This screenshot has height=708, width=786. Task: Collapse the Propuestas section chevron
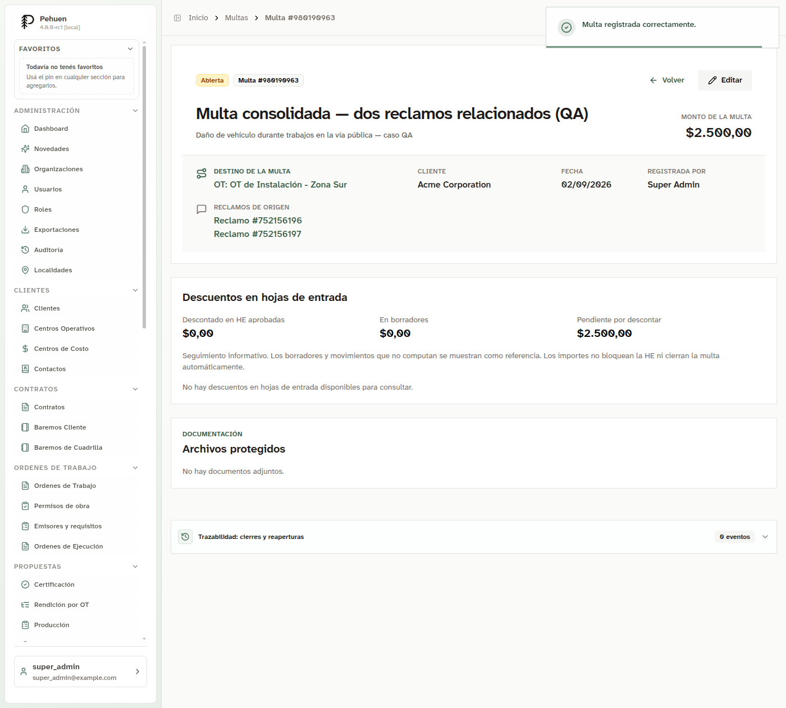point(135,567)
